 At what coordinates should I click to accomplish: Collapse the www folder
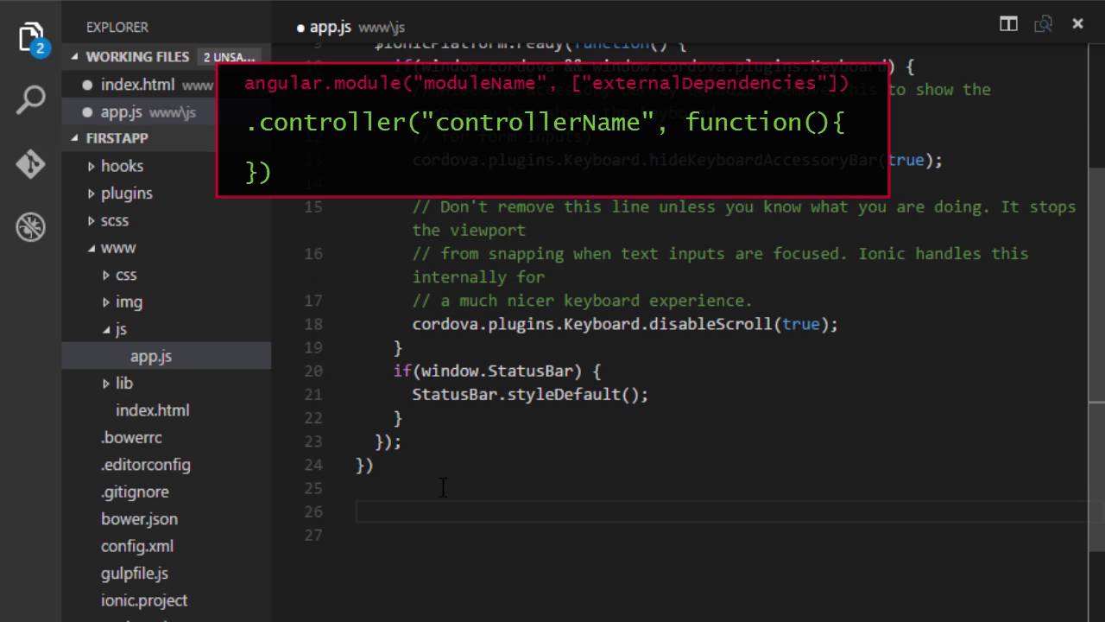[x=117, y=248]
